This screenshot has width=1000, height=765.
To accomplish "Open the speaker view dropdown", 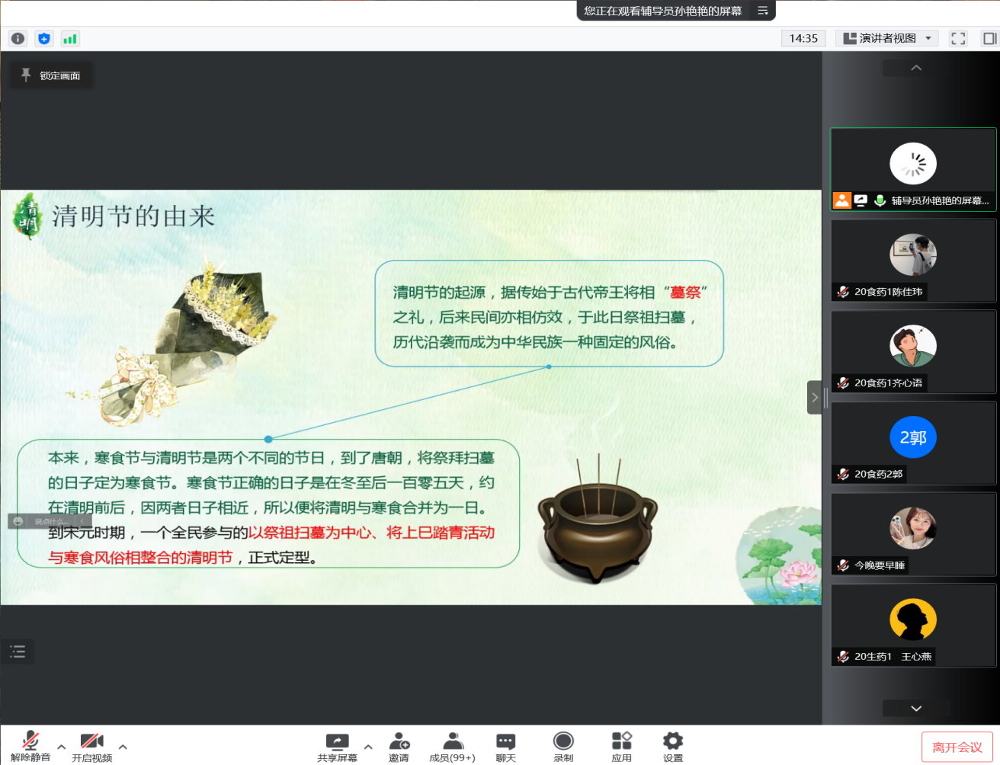I will click(888, 39).
